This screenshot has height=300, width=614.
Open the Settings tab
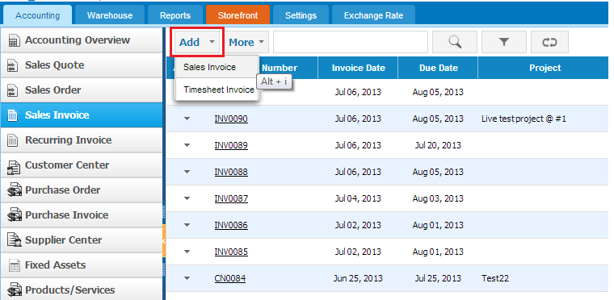click(301, 15)
